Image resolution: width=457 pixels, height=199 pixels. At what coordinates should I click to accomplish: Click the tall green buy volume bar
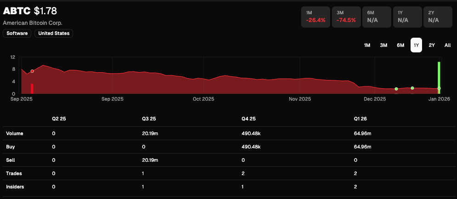click(439, 78)
